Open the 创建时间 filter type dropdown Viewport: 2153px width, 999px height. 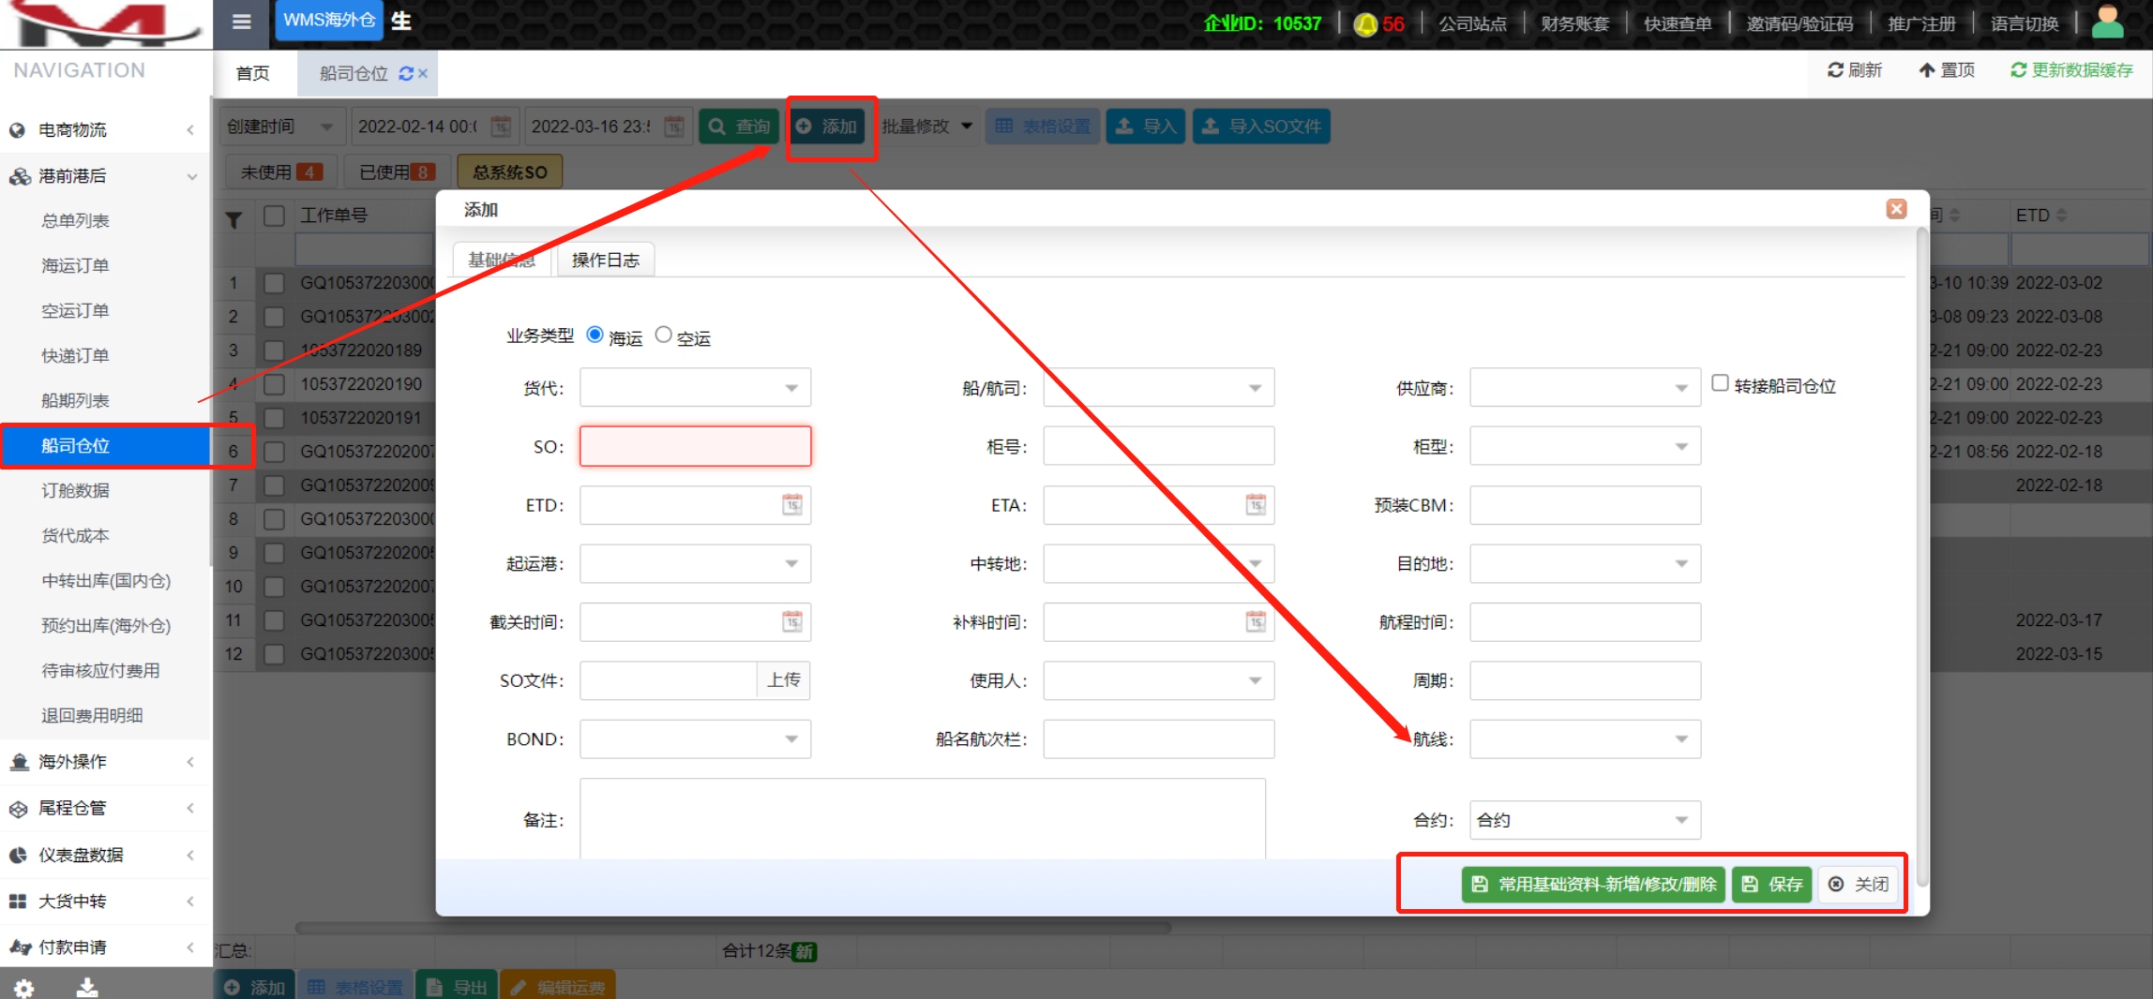pyautogui.click(x=282, y=126)
